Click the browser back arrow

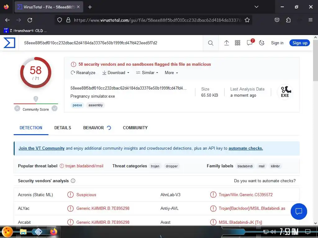pyautogui.click(x=7, y=20)
